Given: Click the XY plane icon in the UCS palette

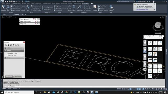Looking at the screenshot, I should tap(150, 76).
